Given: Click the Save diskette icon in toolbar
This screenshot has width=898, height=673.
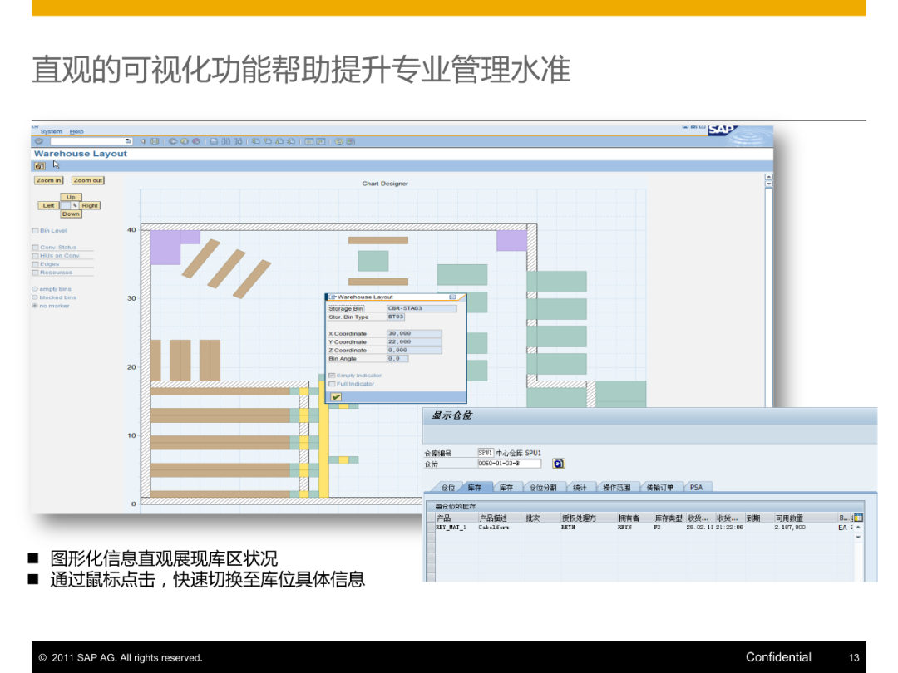Looking at the screenshot, I should 155,141.
